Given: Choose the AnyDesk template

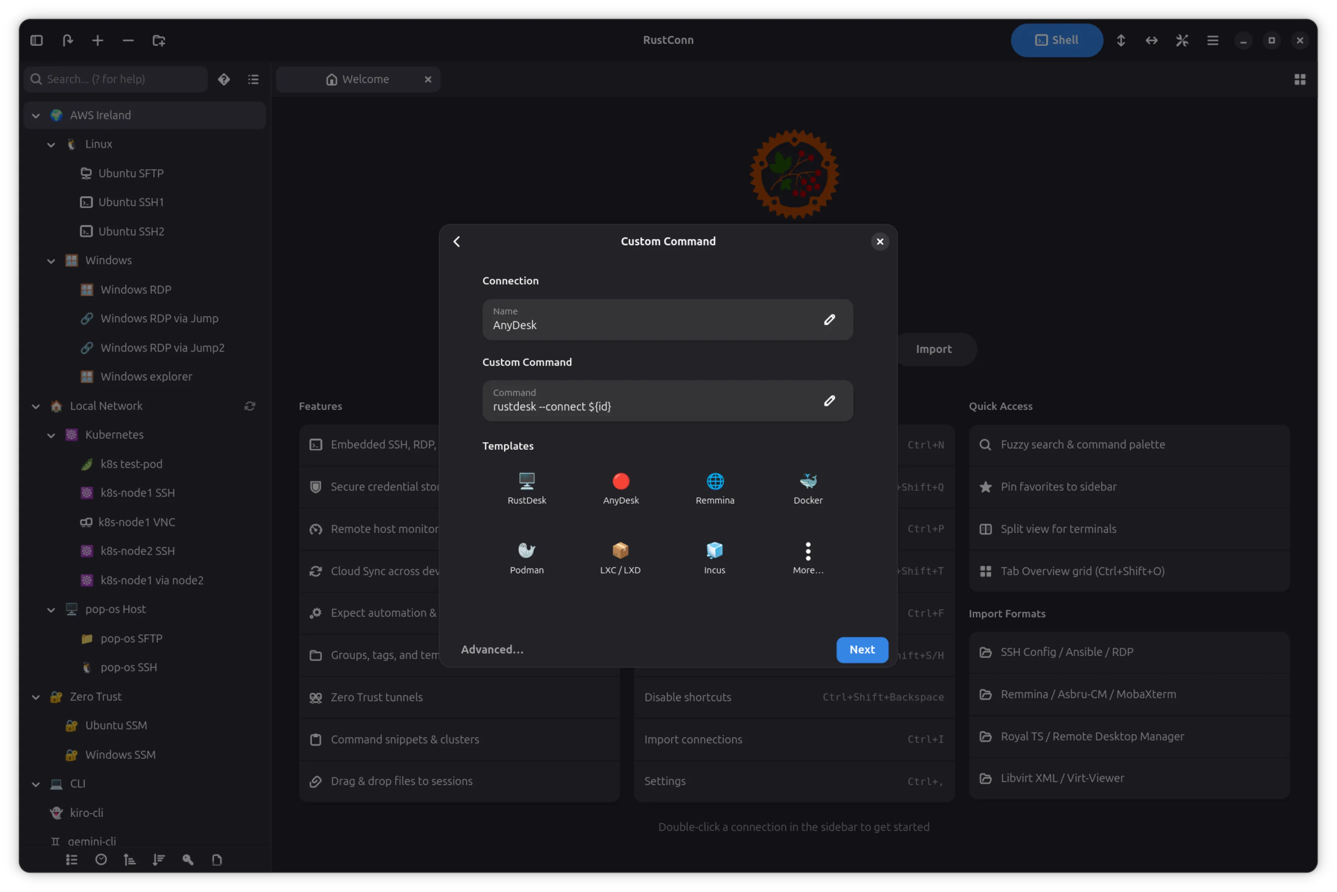Looking at the screenshot, I should click(620, 488).
